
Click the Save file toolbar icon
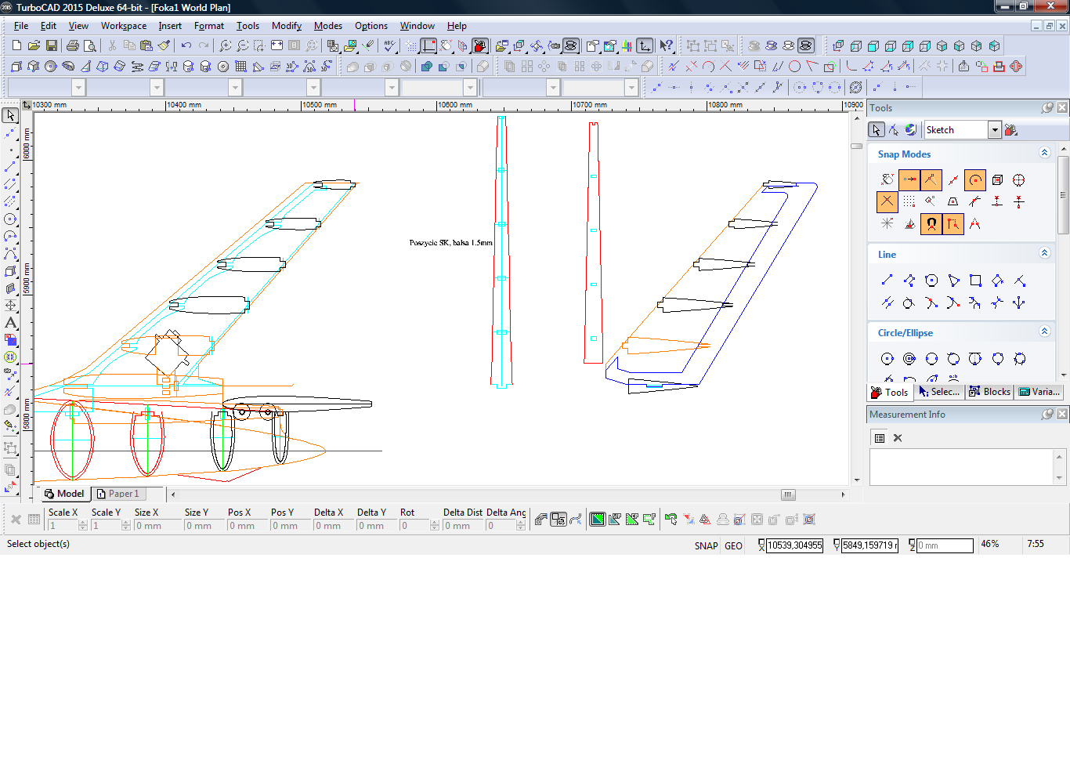(52, 46)
